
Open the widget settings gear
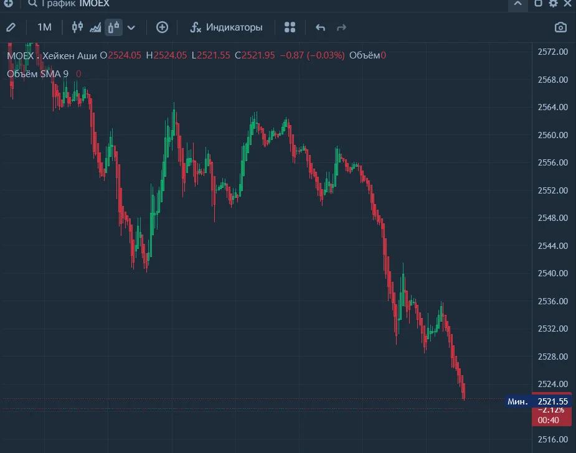click(553, 3)
